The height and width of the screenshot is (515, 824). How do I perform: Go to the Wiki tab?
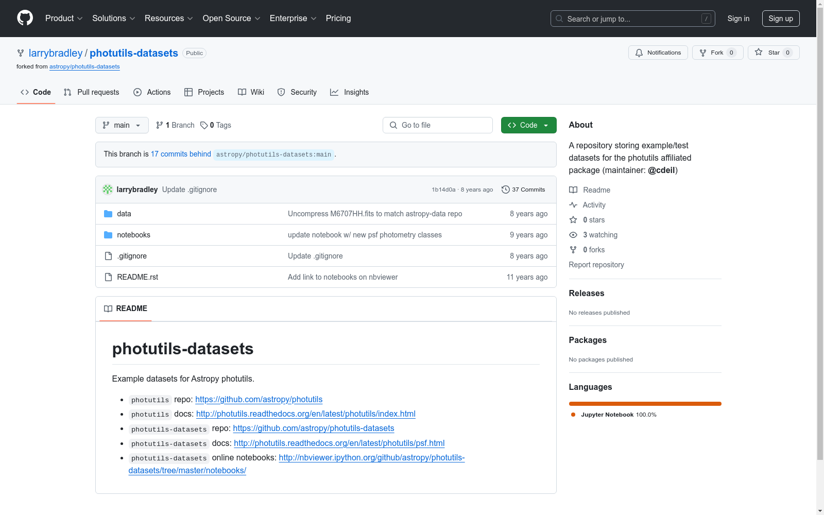(251, 92)
